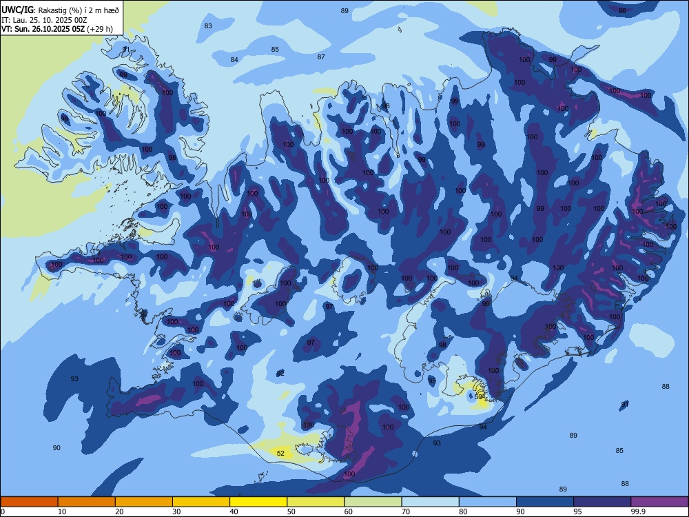
Task: Click the 52 humidity value on the map
Action: tap(281, 454)
